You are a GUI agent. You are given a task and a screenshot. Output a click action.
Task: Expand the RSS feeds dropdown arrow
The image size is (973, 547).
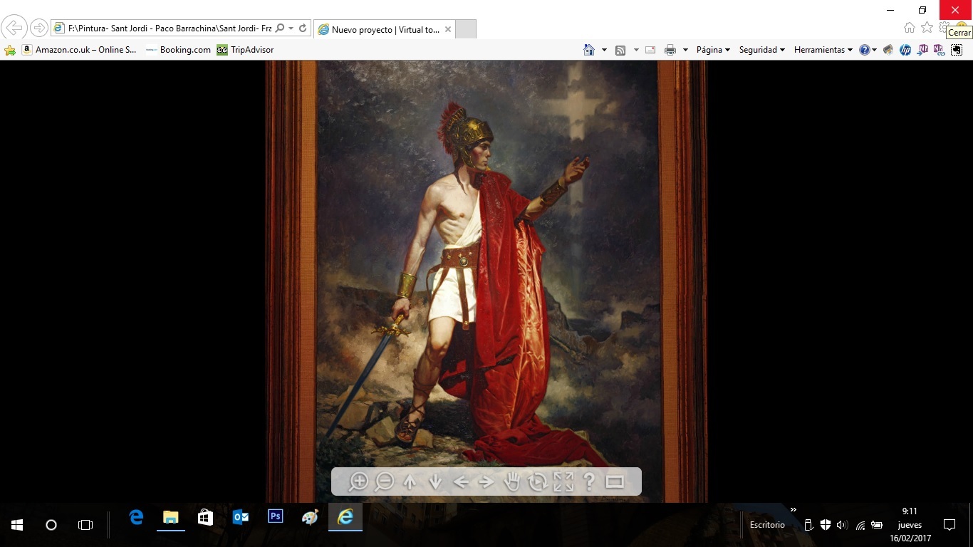(636, 50)
